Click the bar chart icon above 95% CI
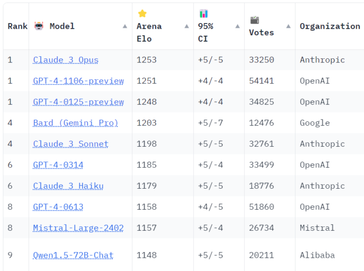Viewport: 364px width, 271px height. pyautogui.click(x=204, y=14)
